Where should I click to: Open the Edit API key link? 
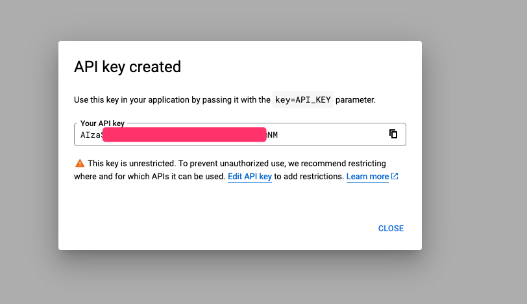(249, 176)
